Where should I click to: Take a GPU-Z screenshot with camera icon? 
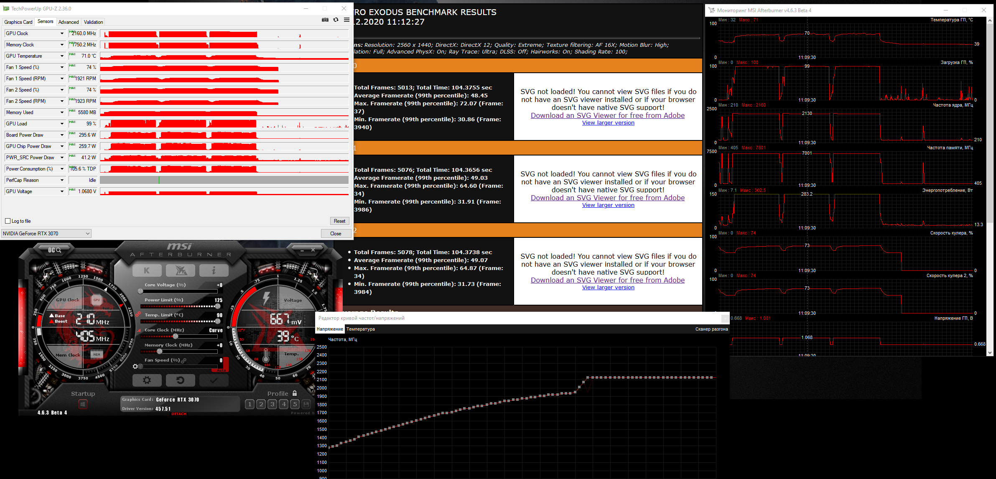[x=325, y=20]
